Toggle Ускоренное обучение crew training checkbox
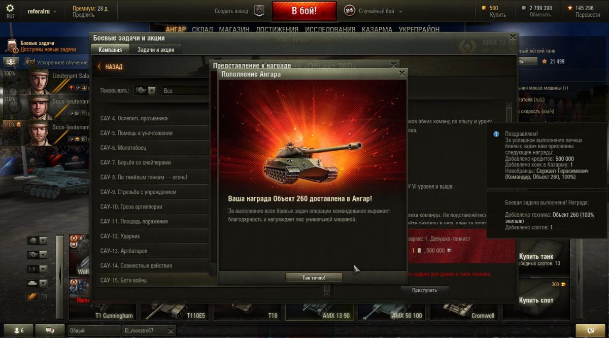 [32, 62]
